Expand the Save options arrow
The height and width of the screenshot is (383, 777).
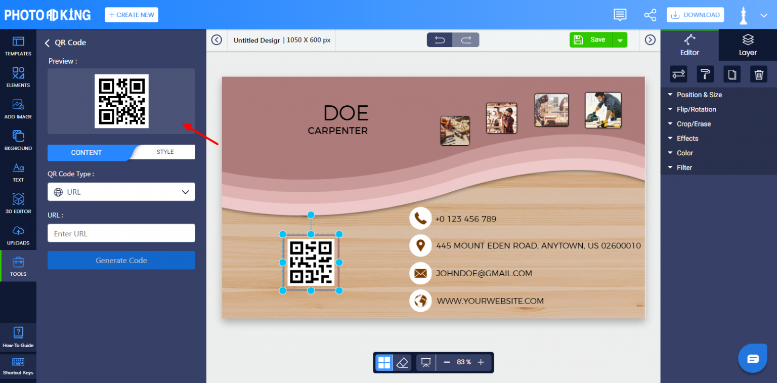(x=621, y=39)
